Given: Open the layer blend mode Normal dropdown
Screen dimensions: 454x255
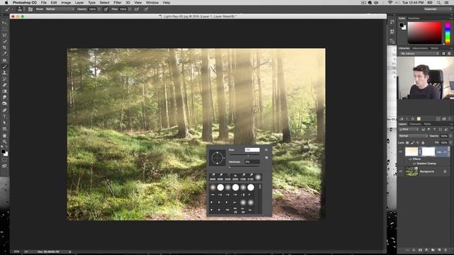Looking at the screenshot, I should (413, 136).
